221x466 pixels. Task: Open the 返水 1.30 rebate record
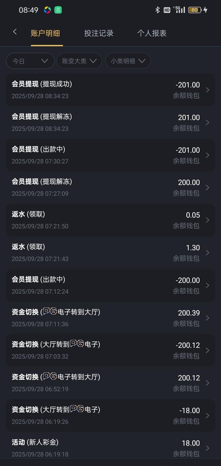click(x=110, y=252)
